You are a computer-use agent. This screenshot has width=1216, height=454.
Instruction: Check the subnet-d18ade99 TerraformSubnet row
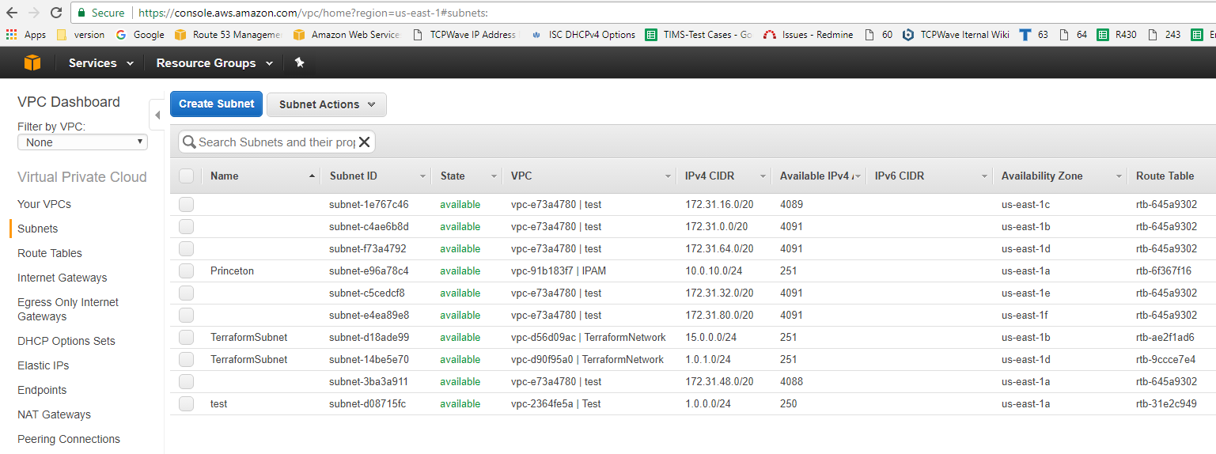tap(186, 337)
